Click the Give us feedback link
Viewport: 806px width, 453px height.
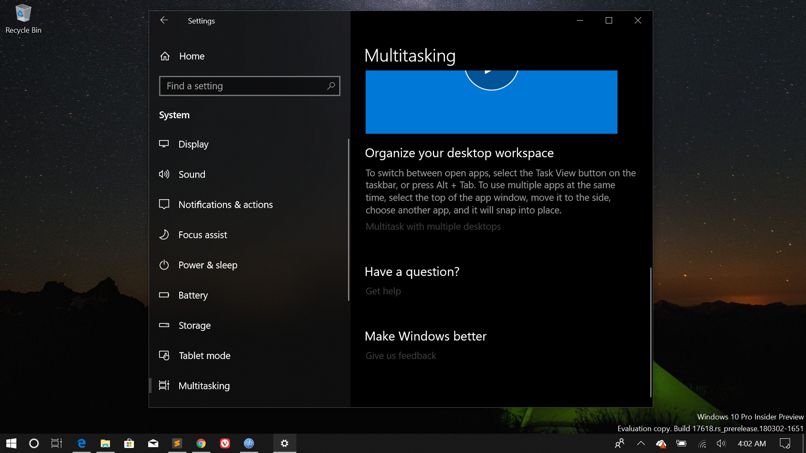tap(400, 356)
